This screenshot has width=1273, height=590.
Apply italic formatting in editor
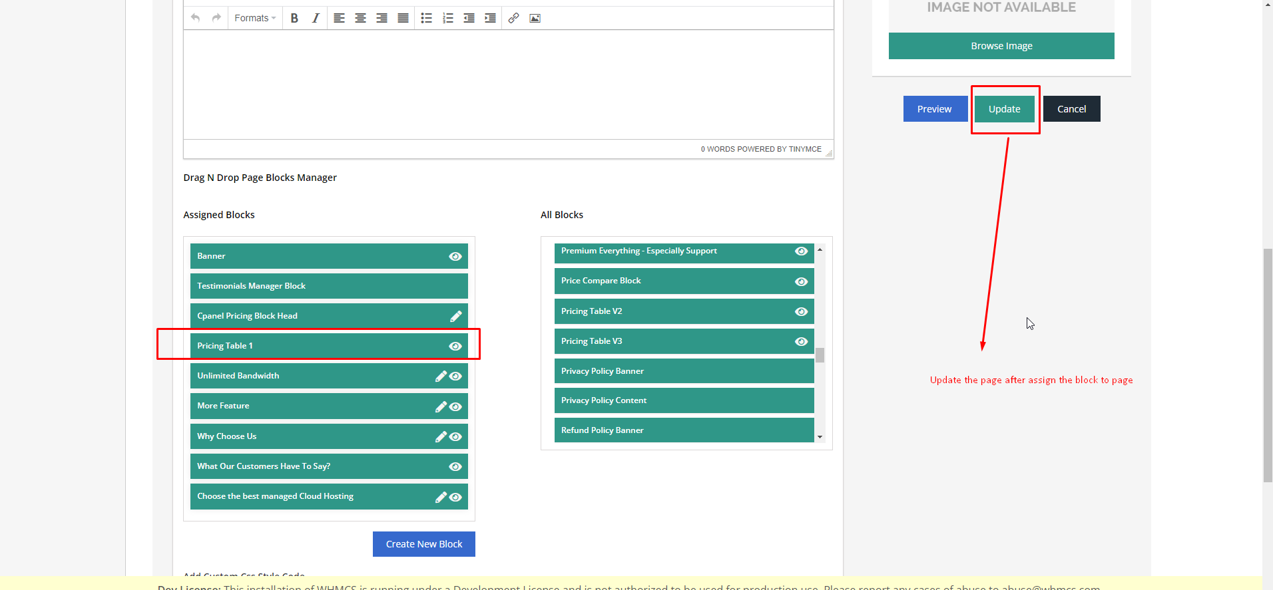316,18
